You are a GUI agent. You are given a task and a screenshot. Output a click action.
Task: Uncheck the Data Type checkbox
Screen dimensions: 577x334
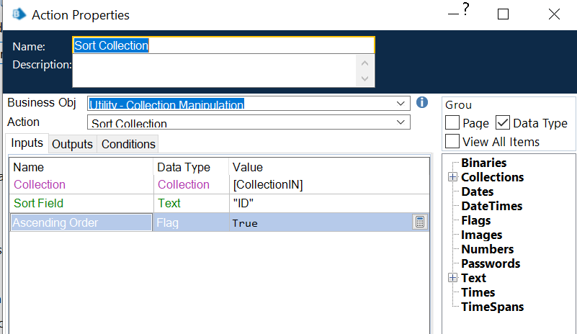coord(503,123)
